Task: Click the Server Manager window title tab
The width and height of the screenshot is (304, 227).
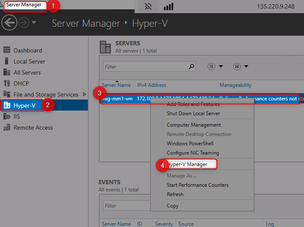Action: (x=24, y=5)
